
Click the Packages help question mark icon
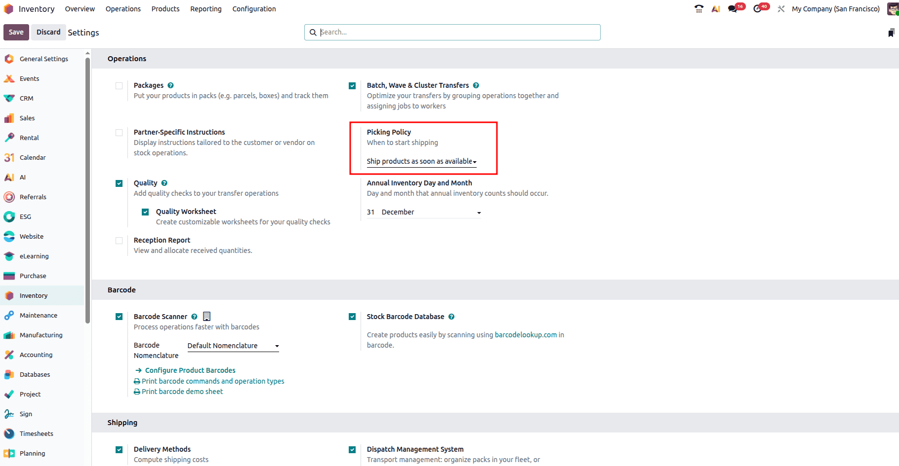click(170, 85)
